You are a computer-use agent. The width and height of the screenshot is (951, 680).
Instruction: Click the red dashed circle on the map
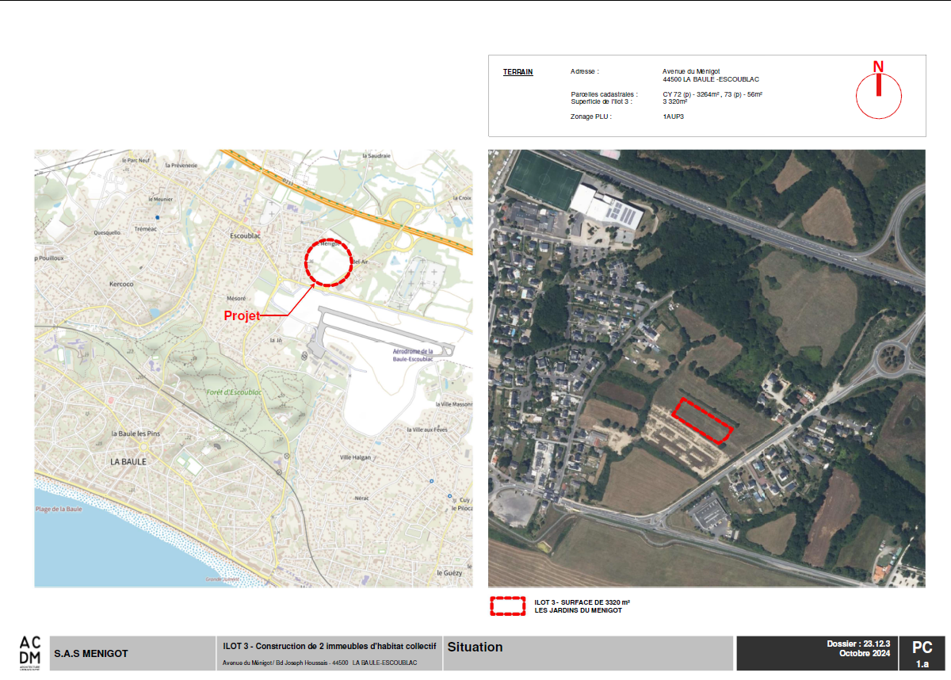(329, 262)
